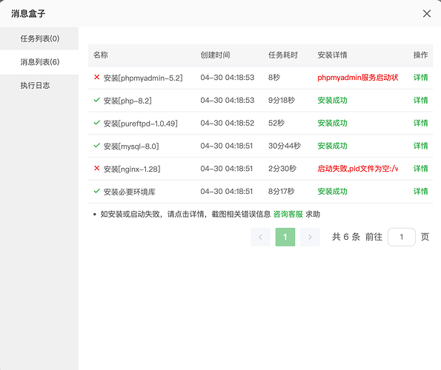Go to the previous page arrow

pyautogui.click(x=260, y=237)
